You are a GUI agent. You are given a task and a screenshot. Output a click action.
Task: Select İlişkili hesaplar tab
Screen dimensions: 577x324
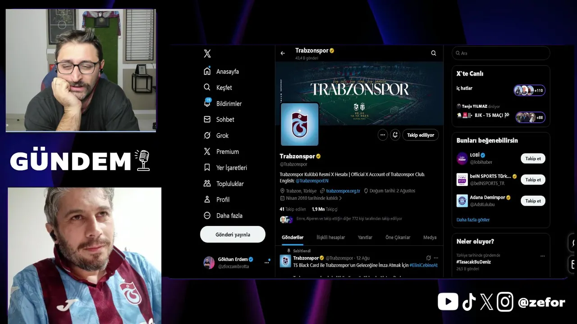pyautogui.click(x=330, y=237)
